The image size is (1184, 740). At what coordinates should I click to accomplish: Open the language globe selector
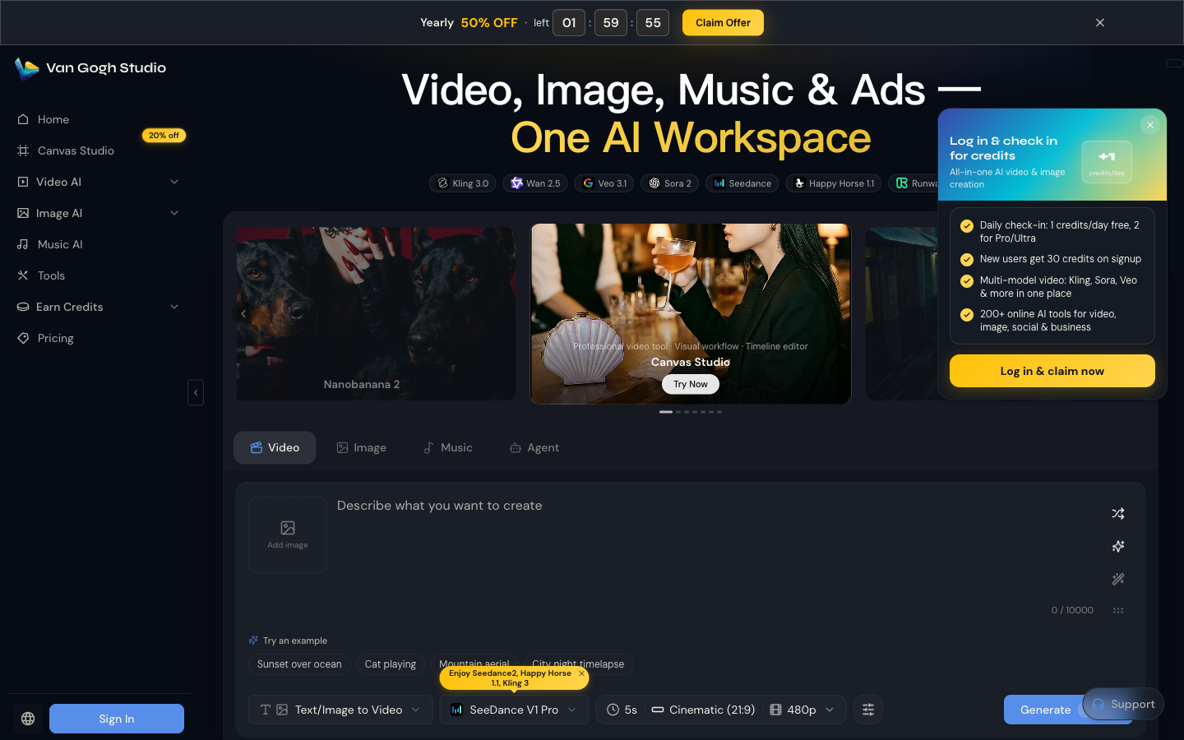pos(28,719)
